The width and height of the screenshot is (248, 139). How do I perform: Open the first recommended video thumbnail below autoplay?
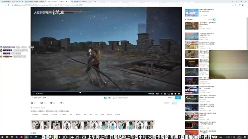click(x=192, y=26)
